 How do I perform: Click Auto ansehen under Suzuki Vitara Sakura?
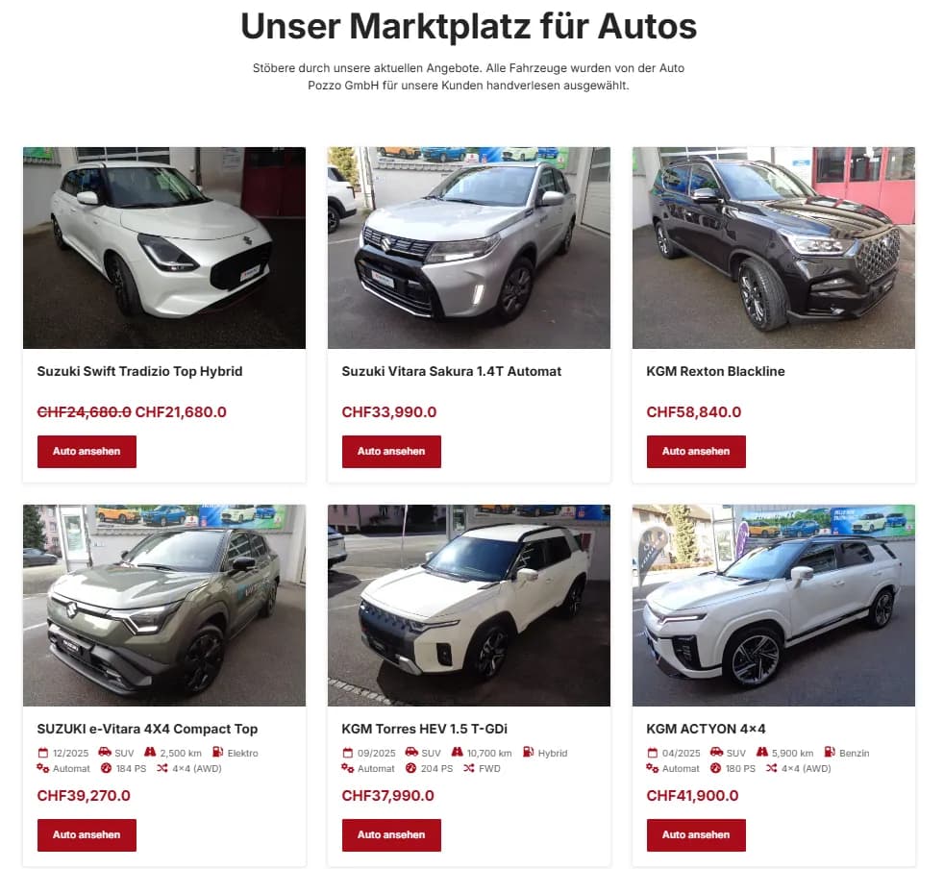click(391, 452)
